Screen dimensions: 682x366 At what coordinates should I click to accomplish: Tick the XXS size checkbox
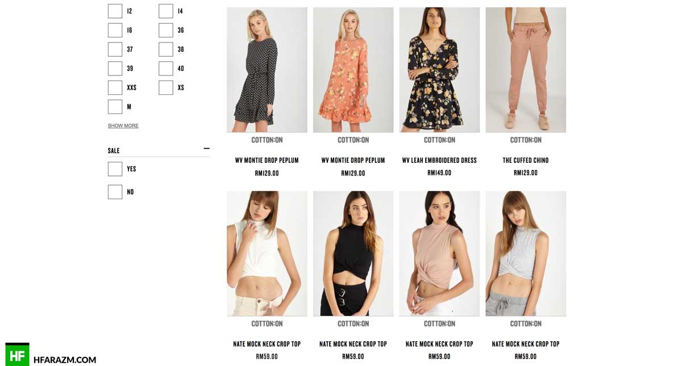click(x=115, y=87)
